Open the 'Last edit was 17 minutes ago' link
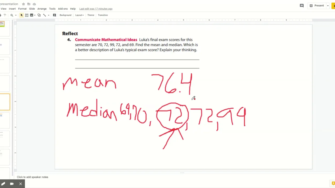335x188 pixels. [96, 9]
